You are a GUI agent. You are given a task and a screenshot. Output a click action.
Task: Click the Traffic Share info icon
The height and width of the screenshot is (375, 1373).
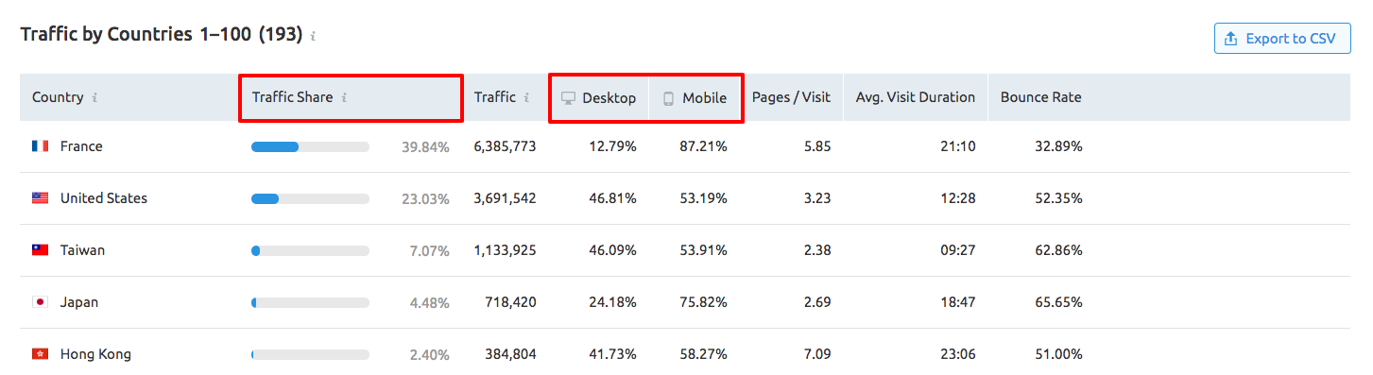click(x=344, y=97)
